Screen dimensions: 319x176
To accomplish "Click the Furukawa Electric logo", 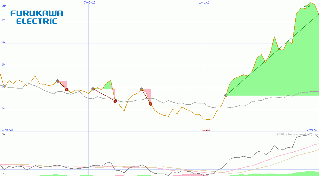I will coord(37,17).
